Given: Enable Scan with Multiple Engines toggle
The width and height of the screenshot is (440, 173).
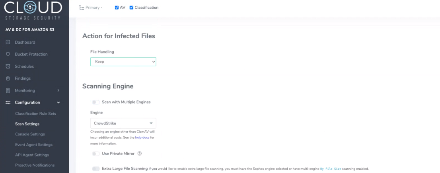Looking at the screenshot, I should tap(95, 102).
